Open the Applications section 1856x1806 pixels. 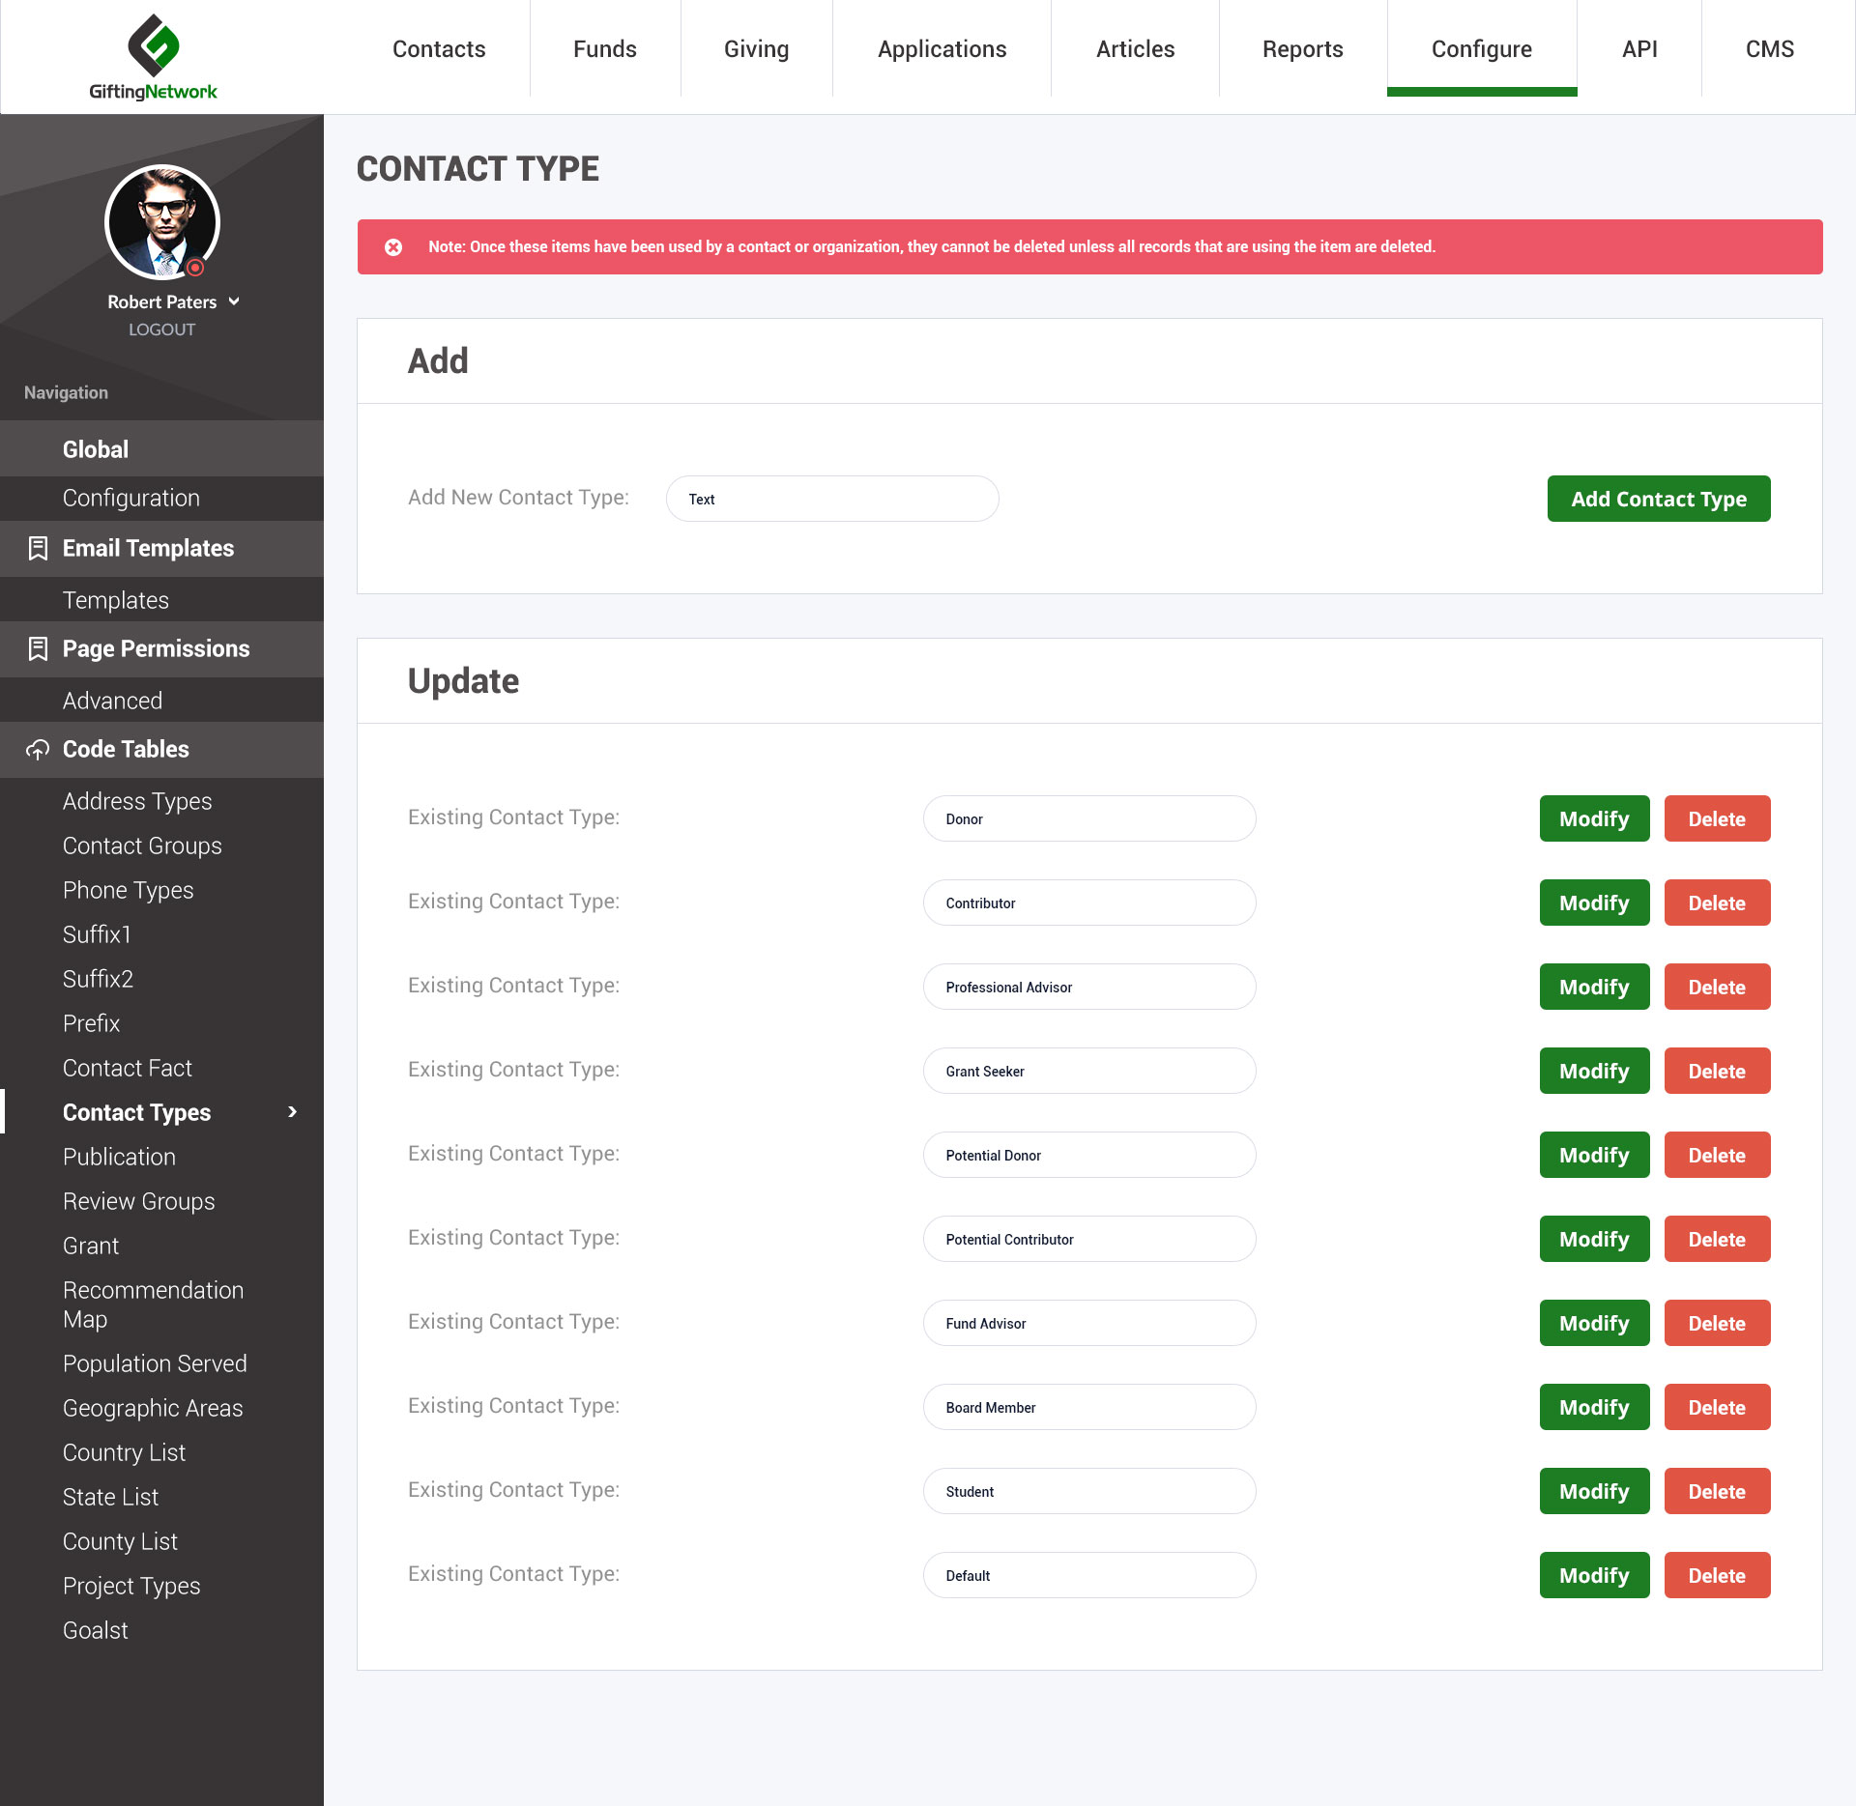click(942, 48)
